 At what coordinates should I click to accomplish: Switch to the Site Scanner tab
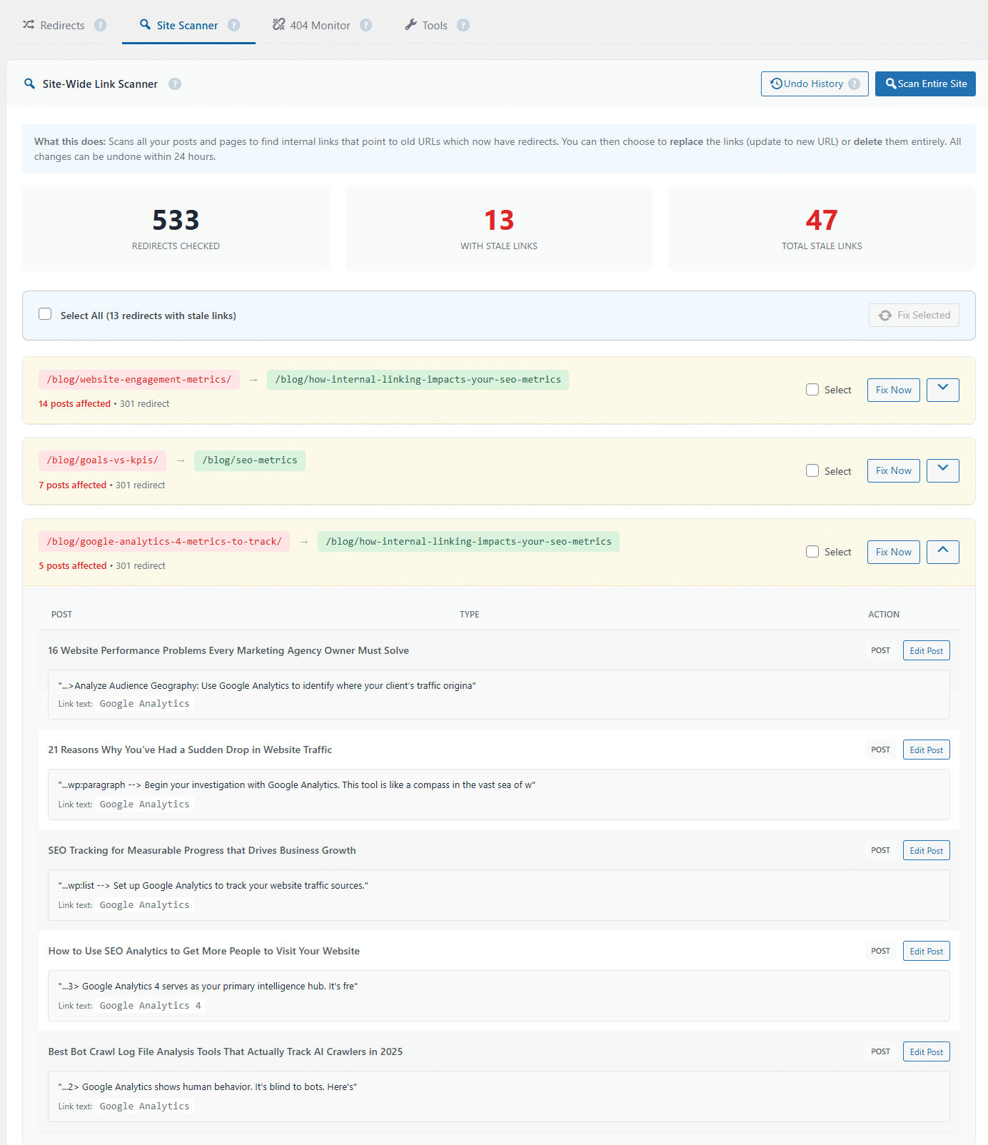[188, 26]
